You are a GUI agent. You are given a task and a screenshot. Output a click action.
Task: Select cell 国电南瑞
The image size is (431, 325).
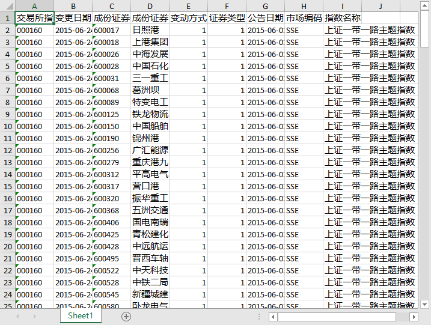[x=150, y=222]
